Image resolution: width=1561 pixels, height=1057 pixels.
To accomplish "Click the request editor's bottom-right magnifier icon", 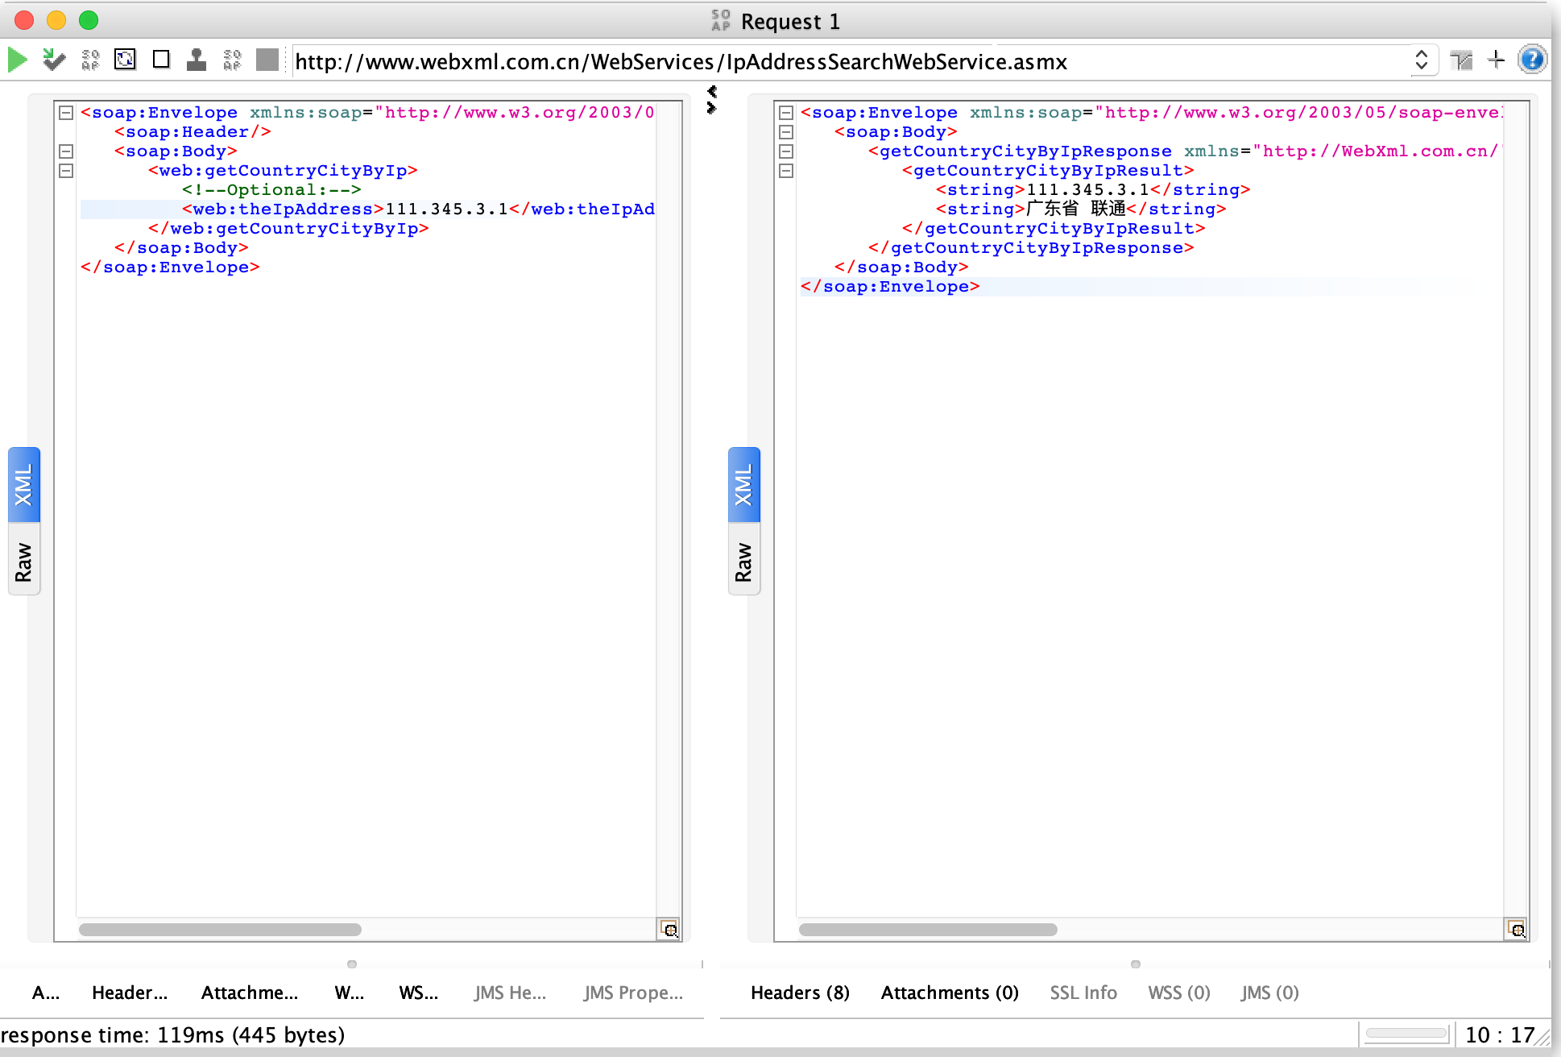I will coord(669,929).
